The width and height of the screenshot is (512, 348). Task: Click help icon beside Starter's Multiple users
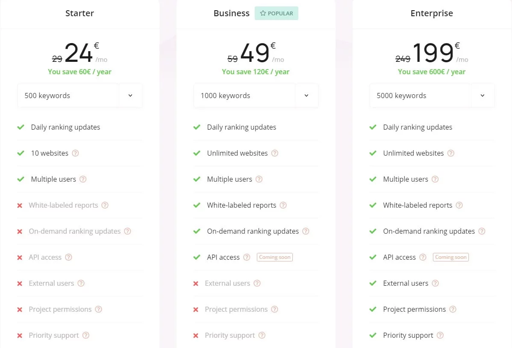tap(83, 179)
